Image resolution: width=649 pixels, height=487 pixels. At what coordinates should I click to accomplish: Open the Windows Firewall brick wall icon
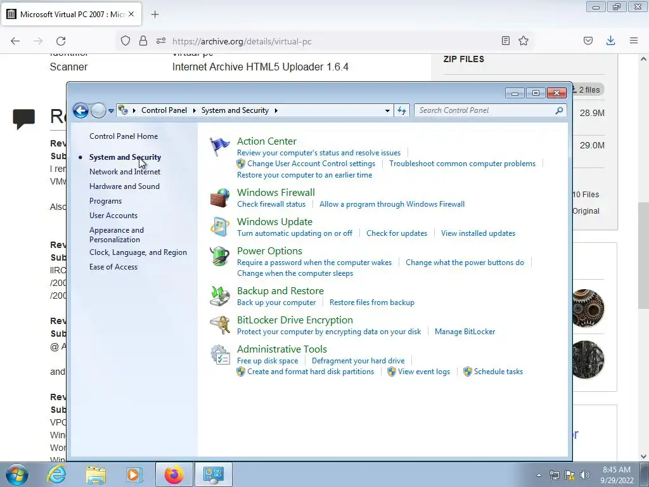[219, 198]
